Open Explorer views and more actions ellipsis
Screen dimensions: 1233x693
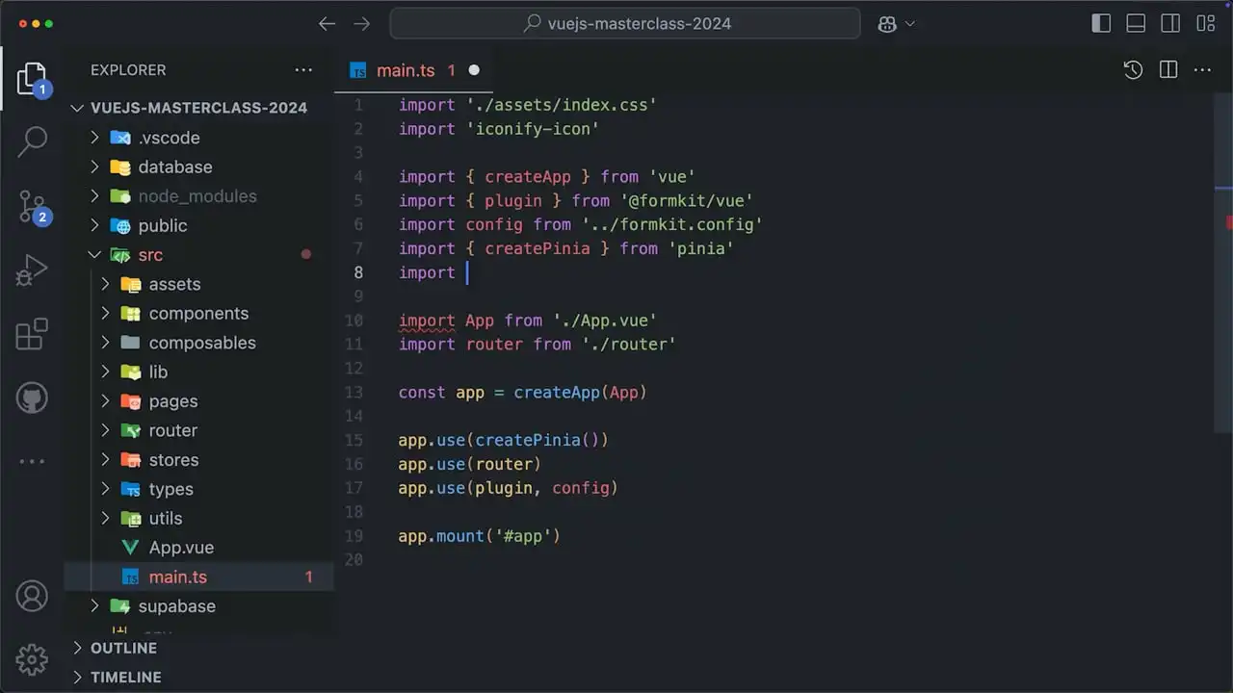[303, 70]
